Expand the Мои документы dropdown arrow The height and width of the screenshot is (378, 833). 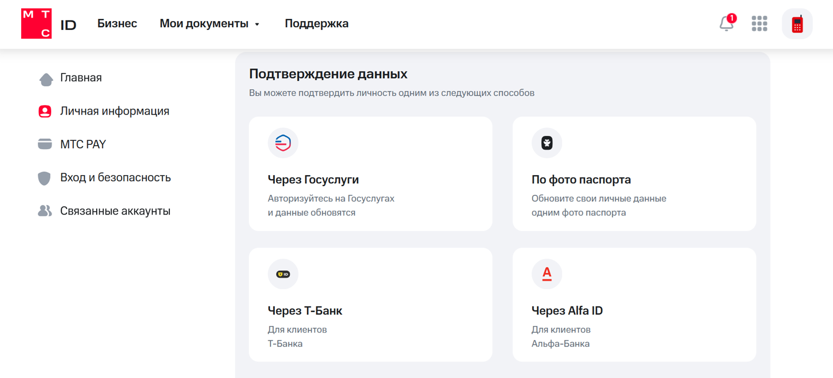click(257, 24)
